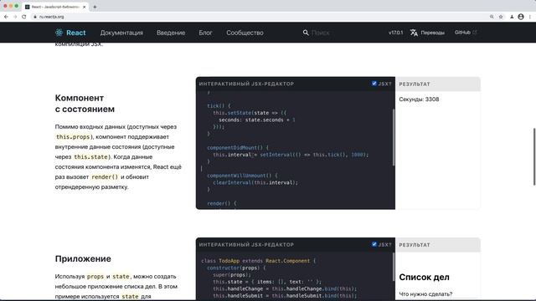Click the componentDidMount() code line
This screenshot has height=301, width=536.
pyautogui.click(x=238, y=147)
